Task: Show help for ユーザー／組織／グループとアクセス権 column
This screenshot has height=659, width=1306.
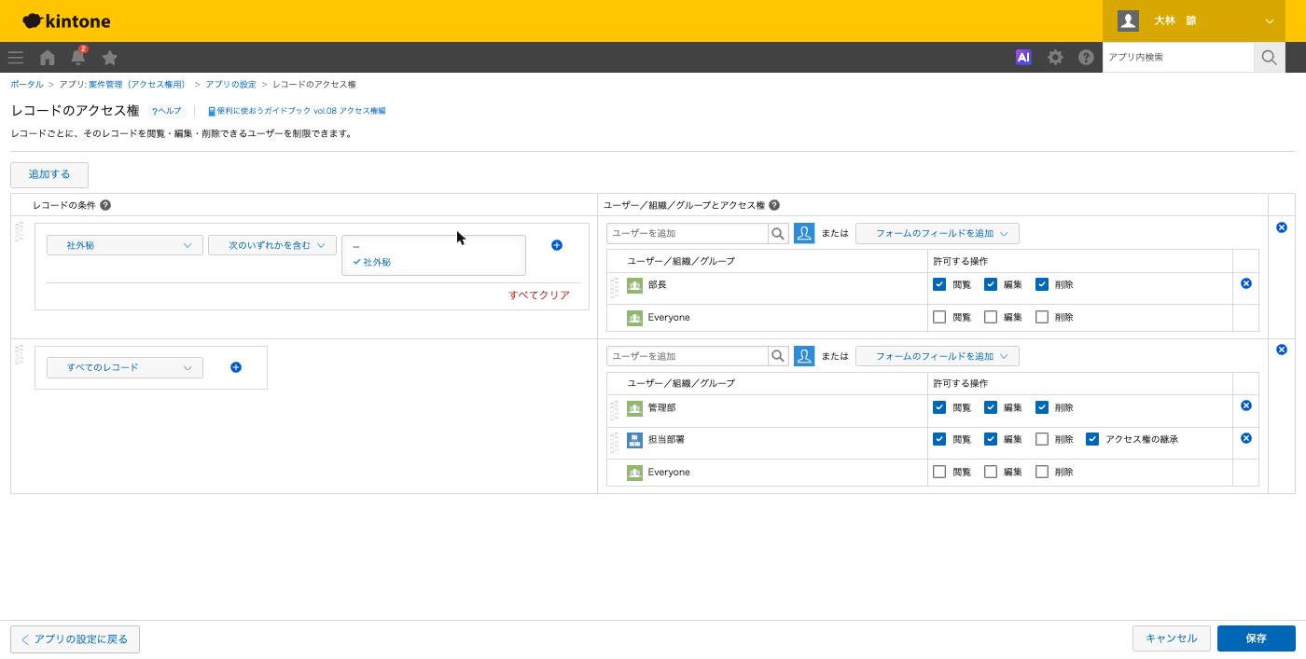Action: pos(774,205)
